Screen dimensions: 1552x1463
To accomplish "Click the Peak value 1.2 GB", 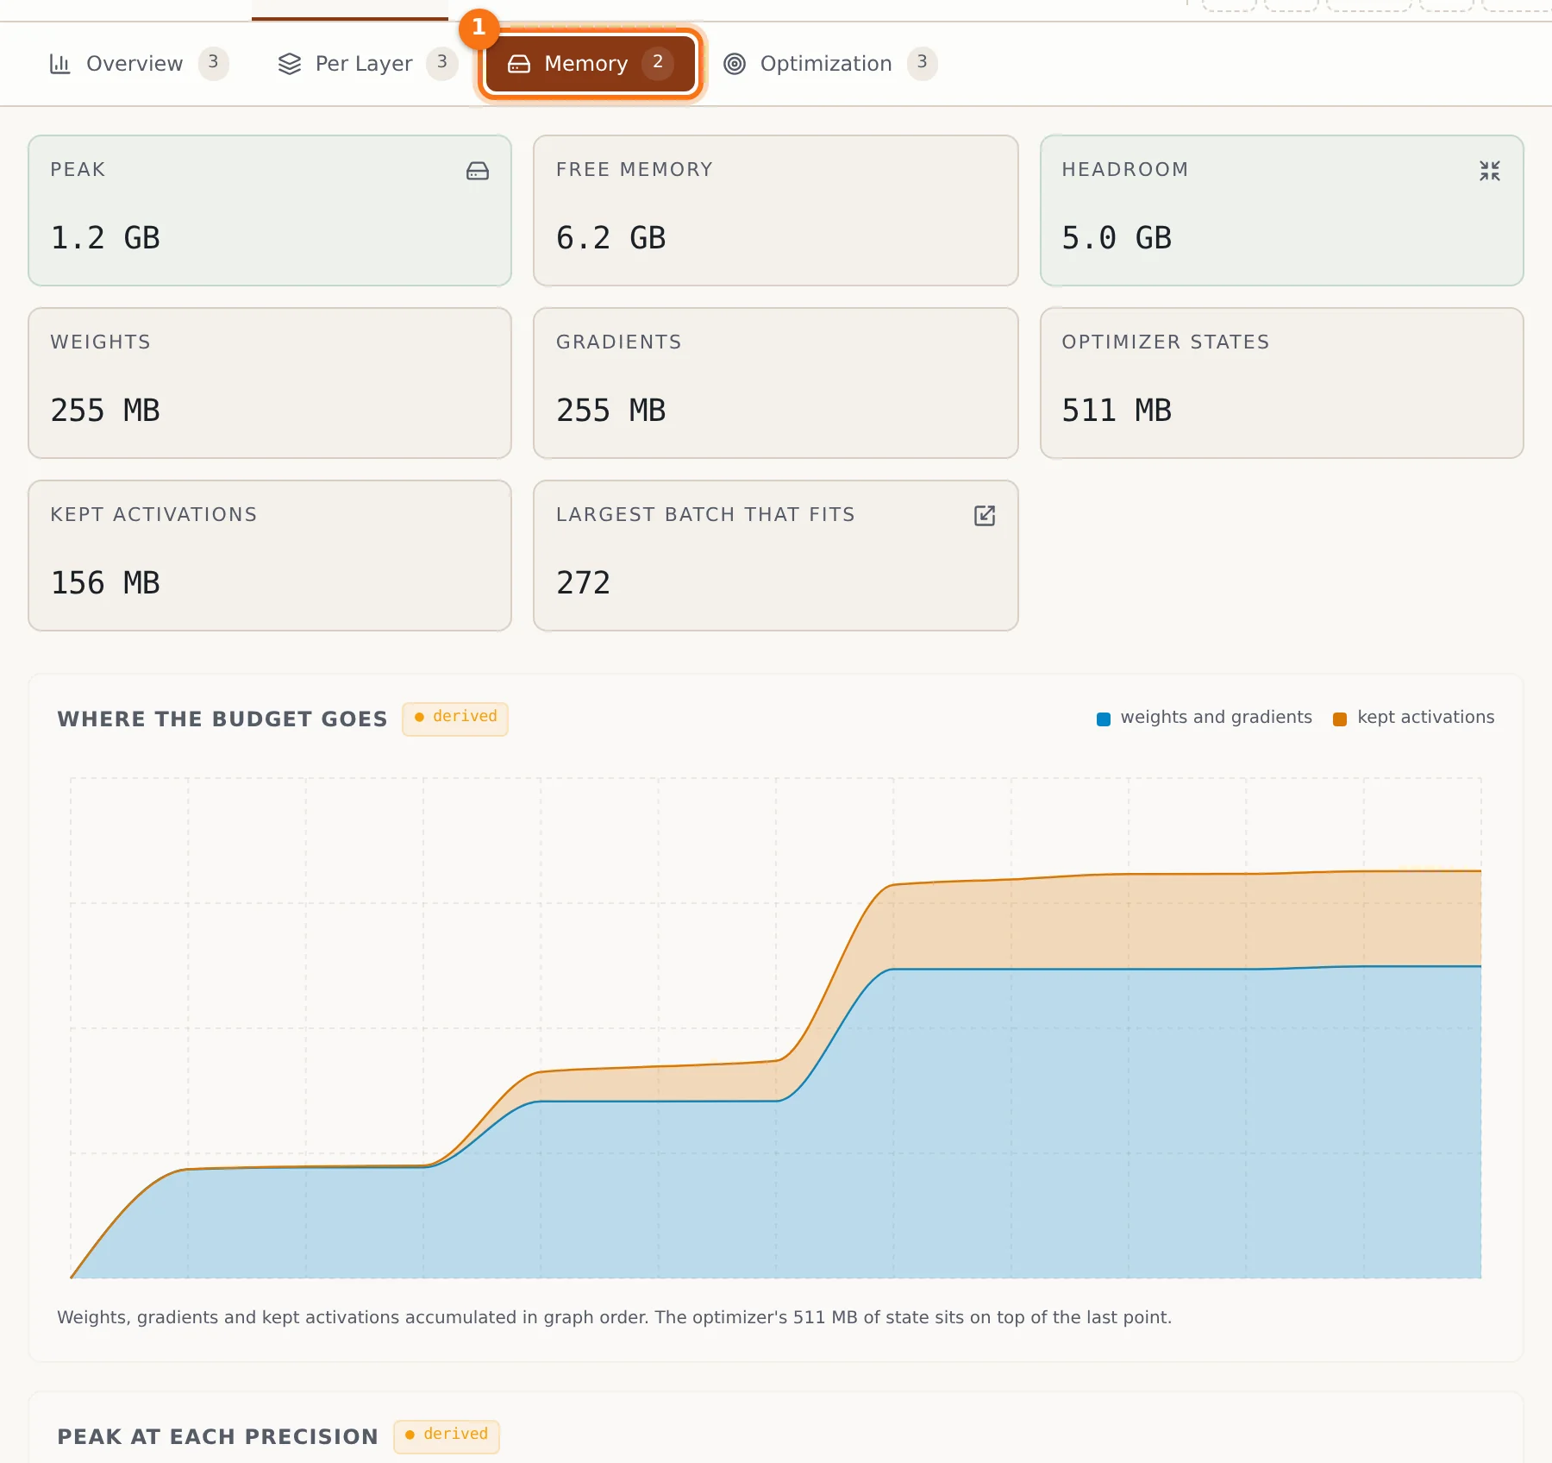I will tap(105, 238).
